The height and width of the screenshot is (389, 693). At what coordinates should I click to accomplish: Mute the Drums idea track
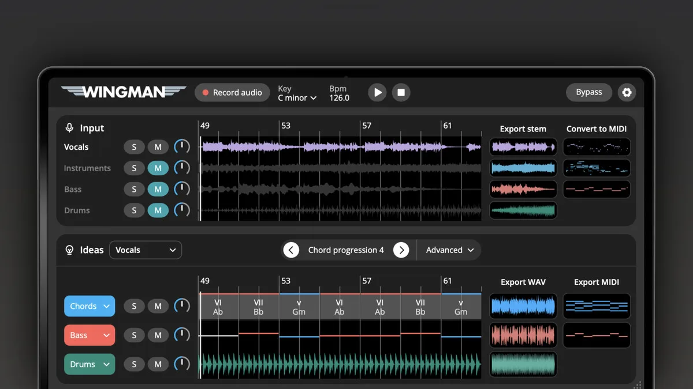click(158, 364)
